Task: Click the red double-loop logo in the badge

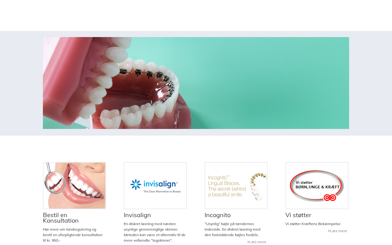Action: (330, 198)
